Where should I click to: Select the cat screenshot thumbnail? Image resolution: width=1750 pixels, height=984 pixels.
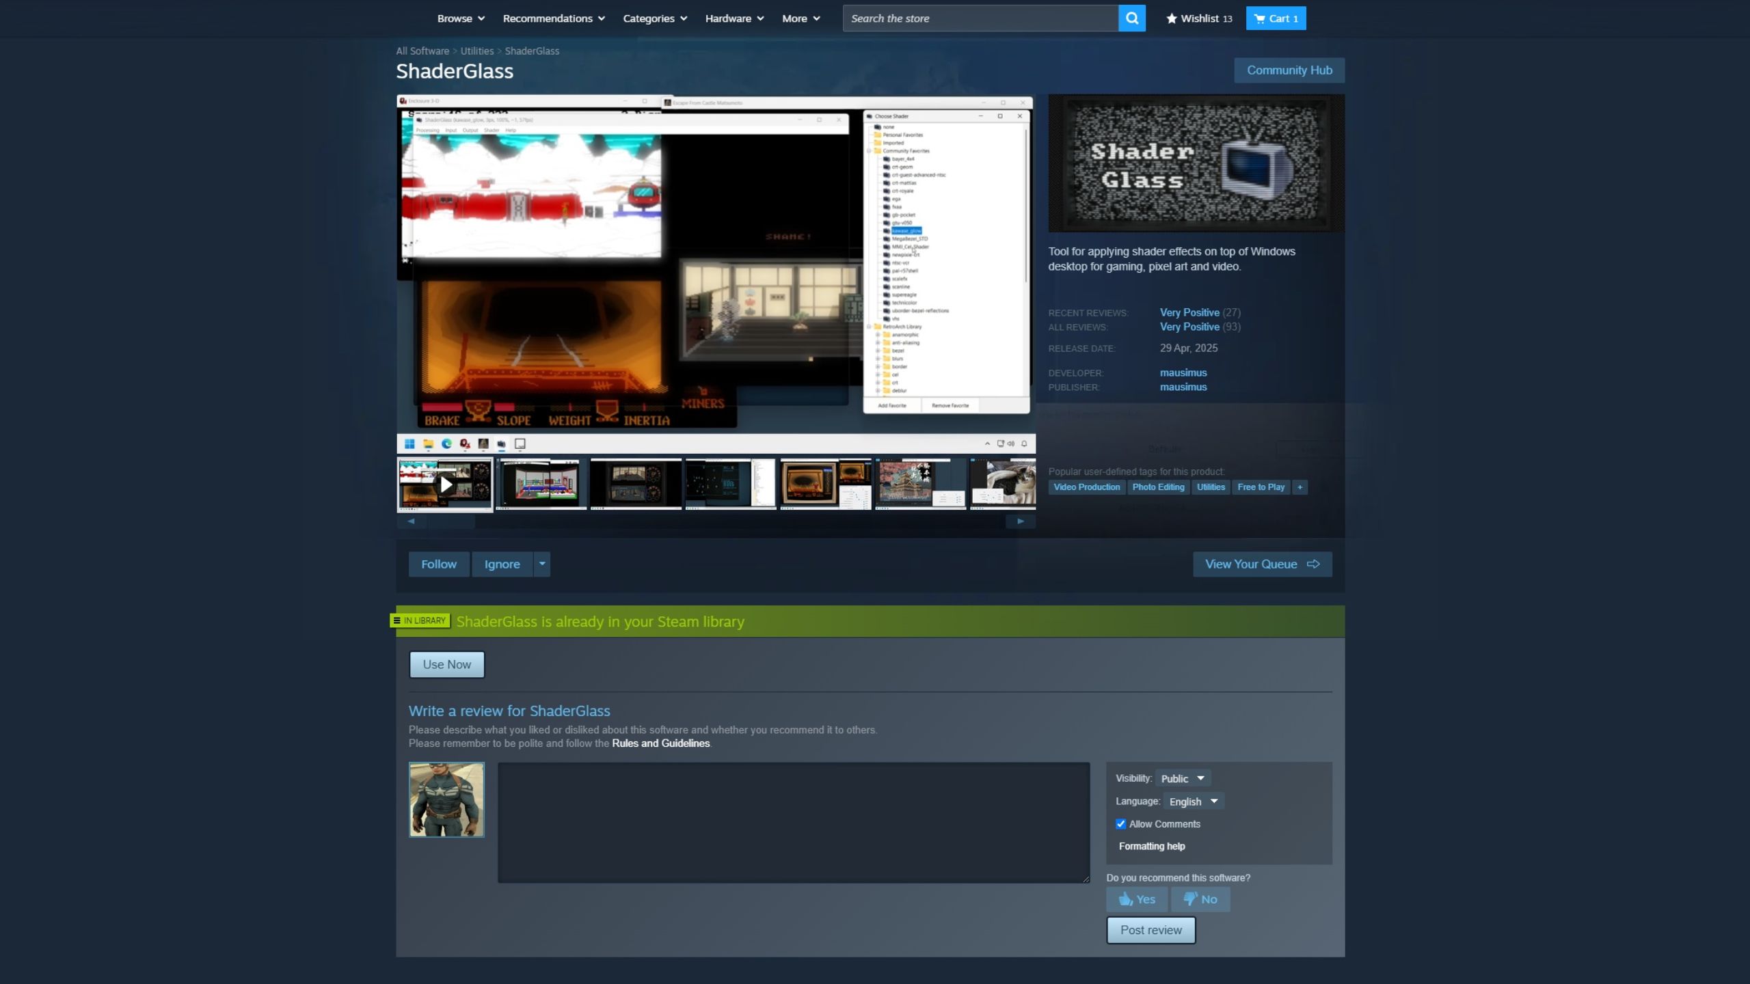click(x=1003, y=484)
